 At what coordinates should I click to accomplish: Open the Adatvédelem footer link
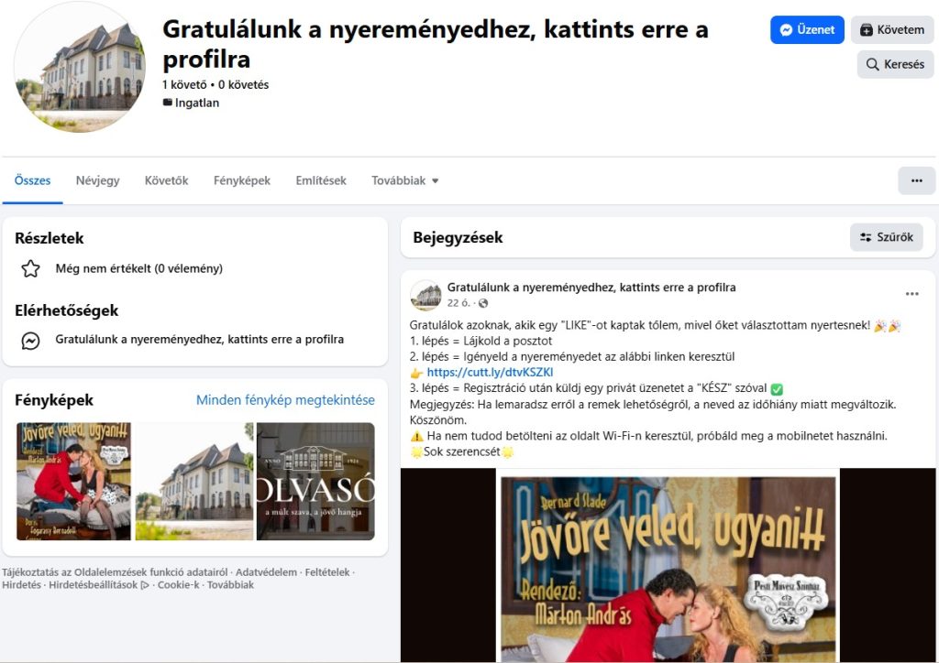(x=266, y=572)
